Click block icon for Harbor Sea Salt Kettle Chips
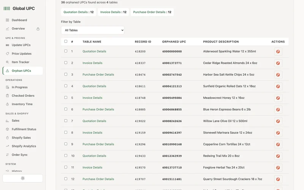 (278, 75)
